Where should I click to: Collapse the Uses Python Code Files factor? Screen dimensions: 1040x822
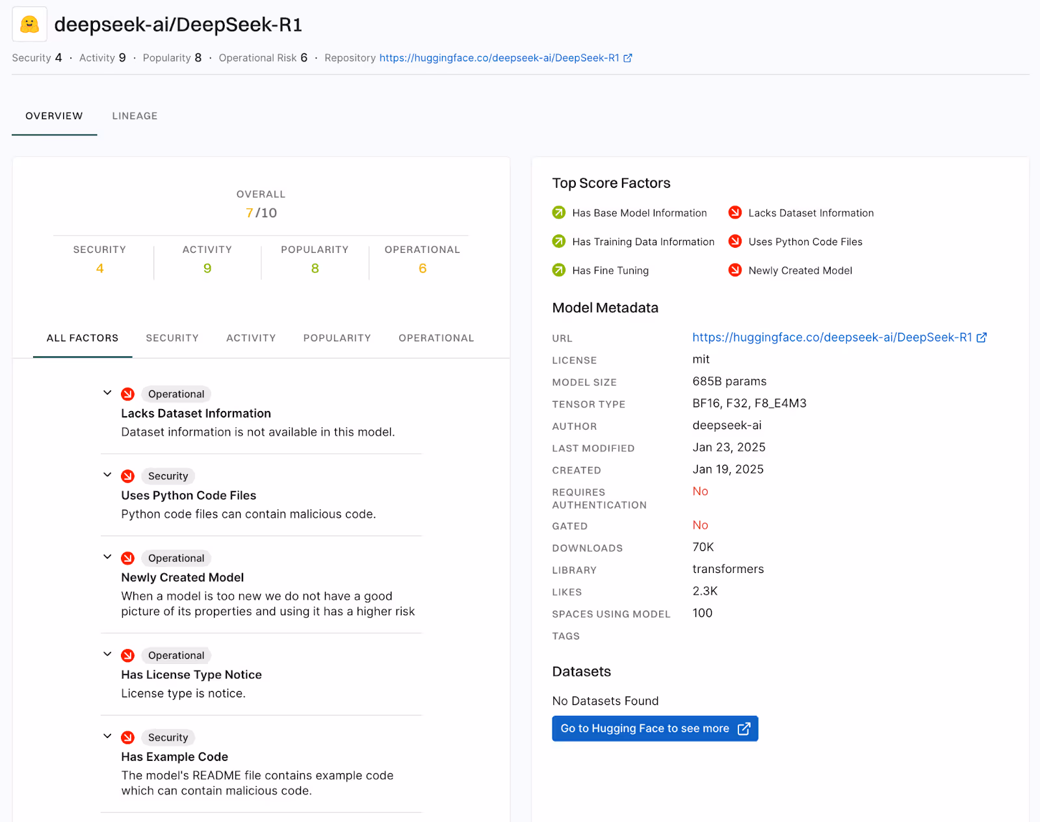pos(107,475)
